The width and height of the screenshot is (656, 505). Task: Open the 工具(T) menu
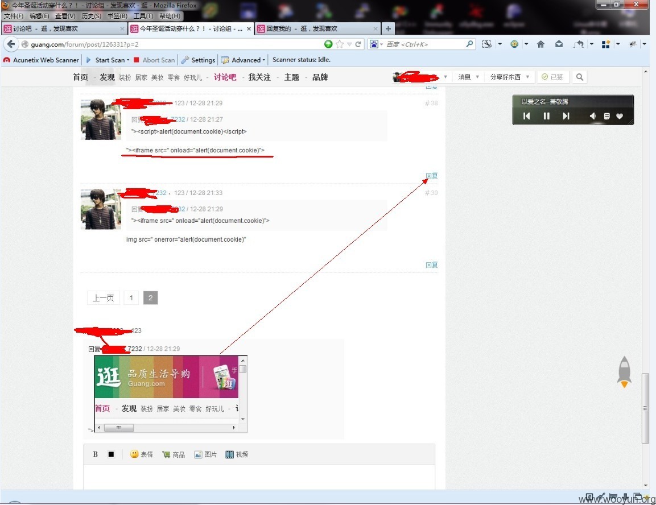(143, 16)
